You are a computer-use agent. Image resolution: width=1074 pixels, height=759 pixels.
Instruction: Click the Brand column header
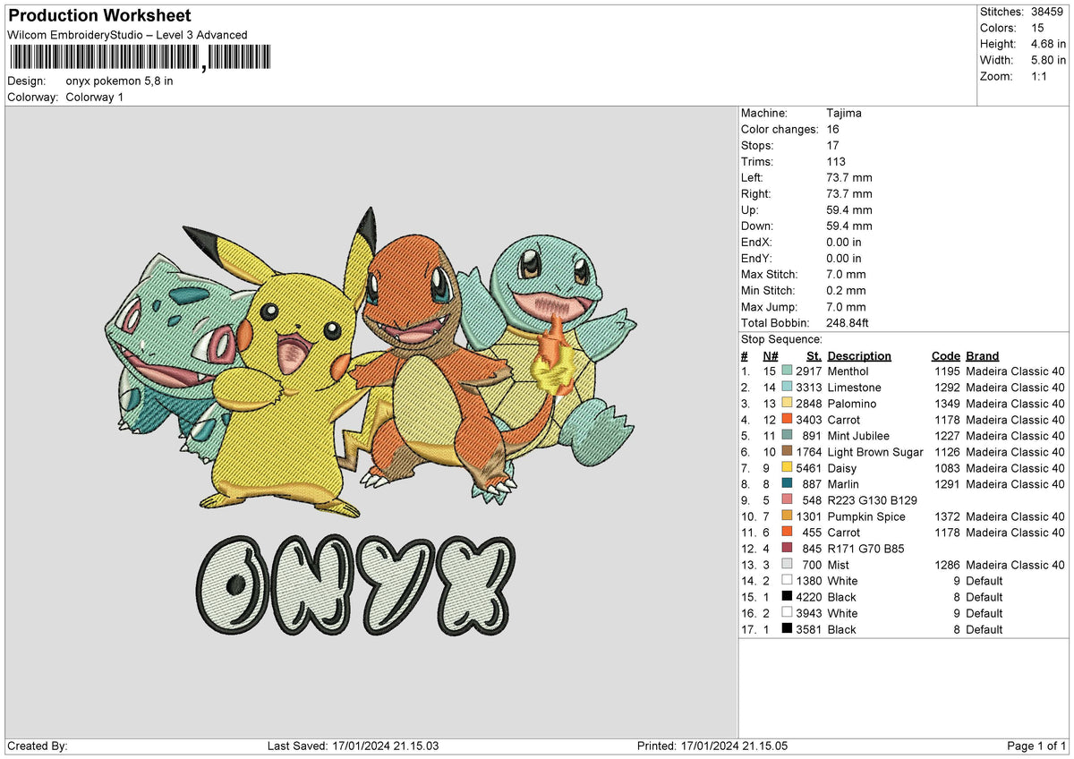tap(983, 355)
